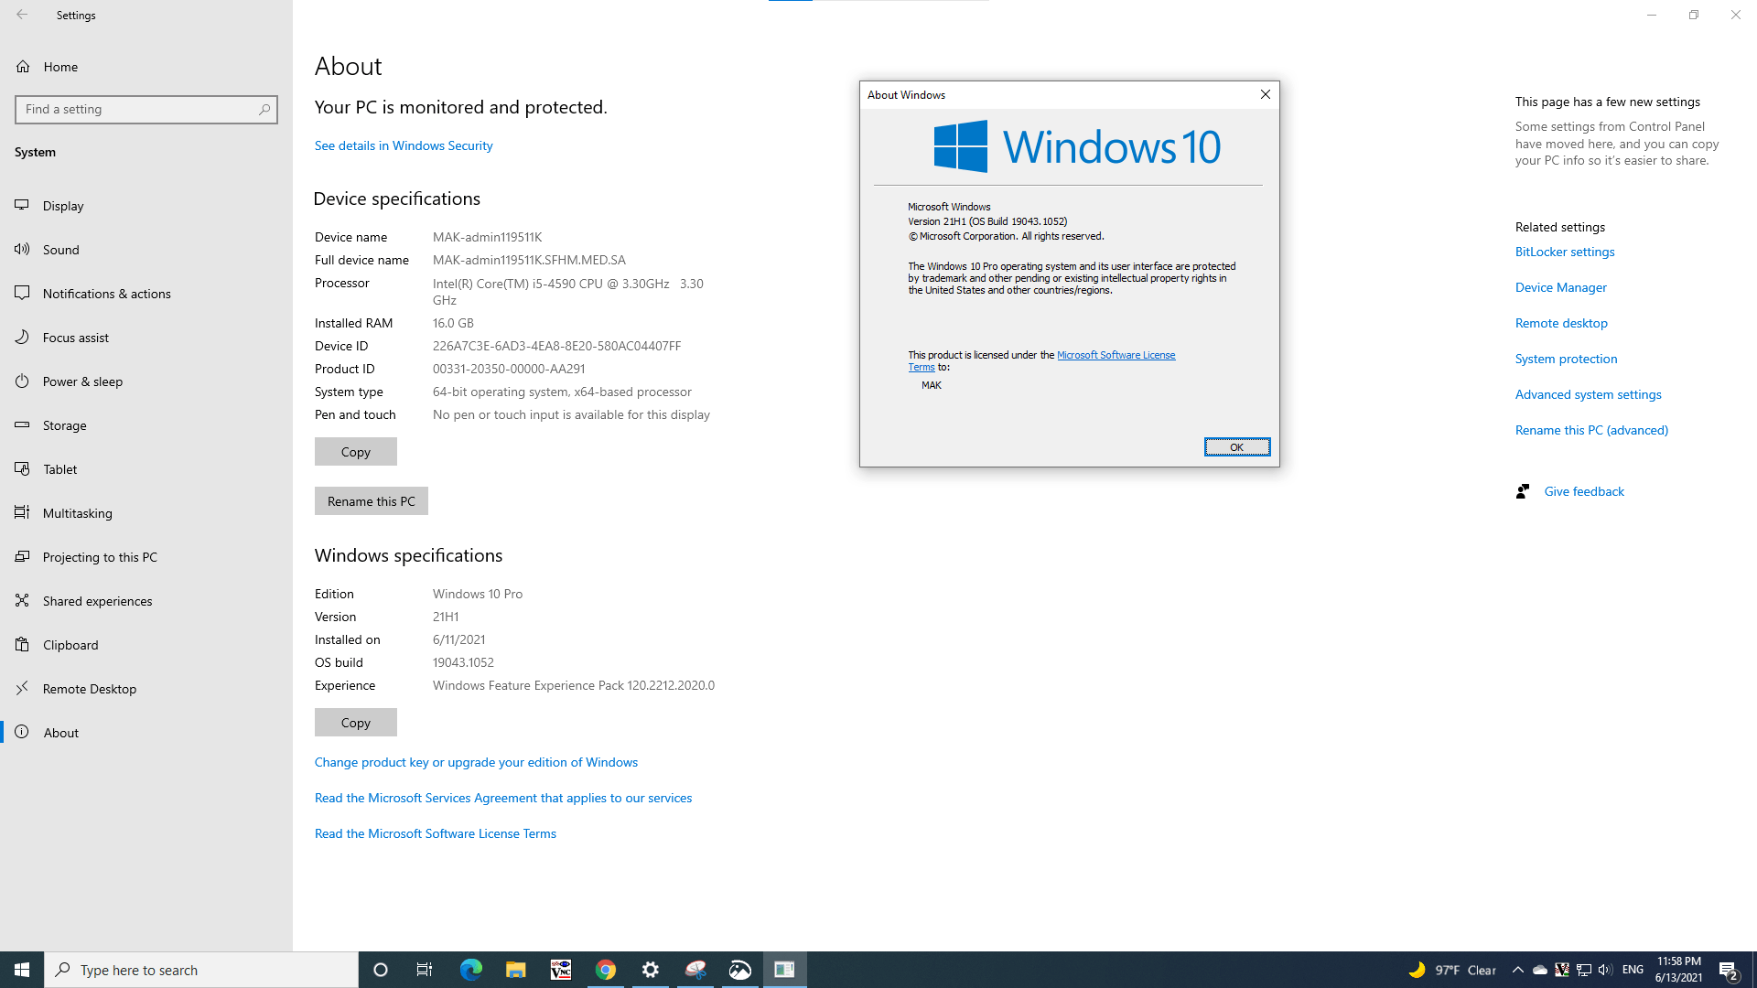Open Advanced system settings link

click(x=1589, y=394)
